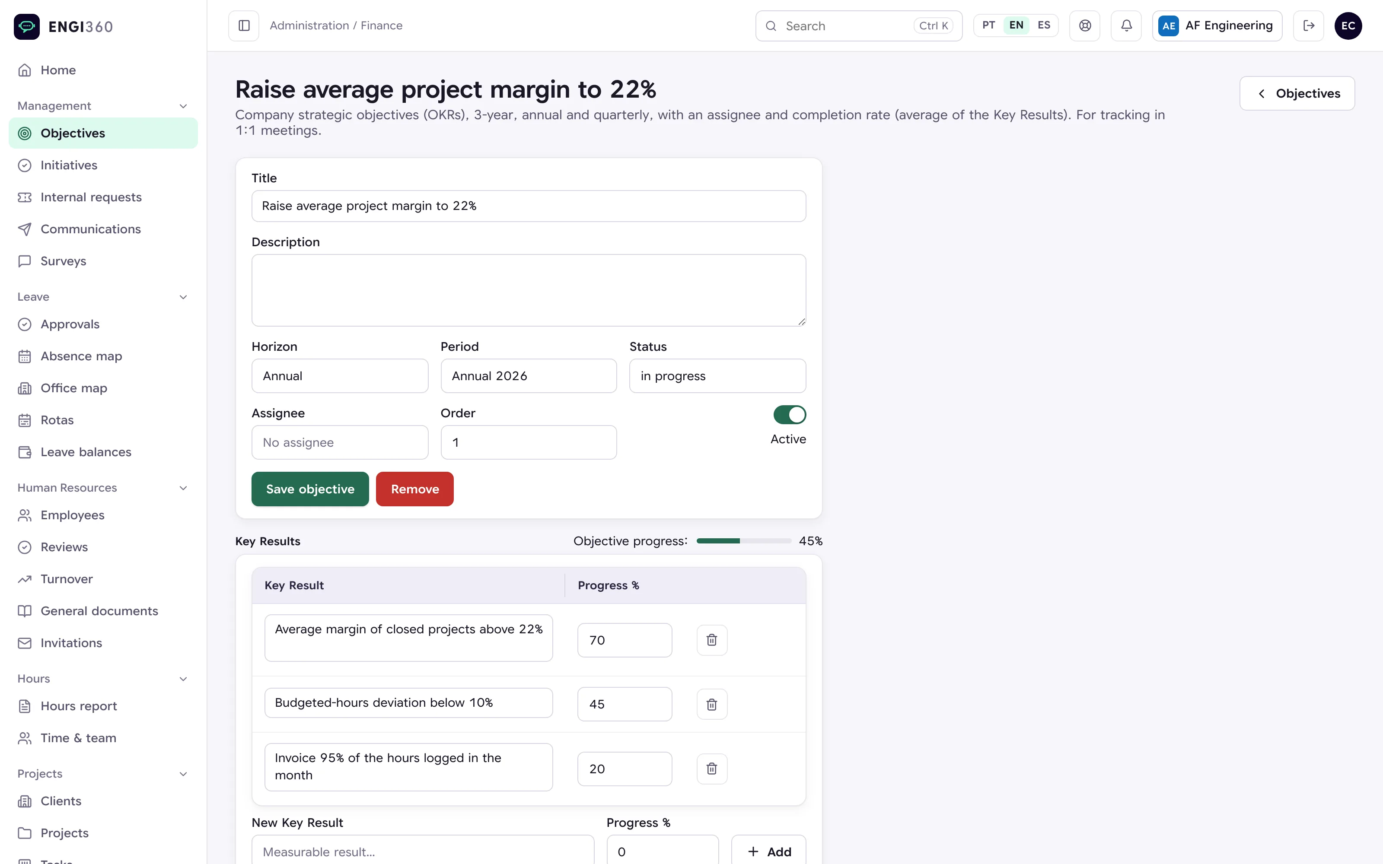Collapse the Management section
The width and height of the screenshot is (1383, 864).
pyautogui.click(x=183, y=106)
